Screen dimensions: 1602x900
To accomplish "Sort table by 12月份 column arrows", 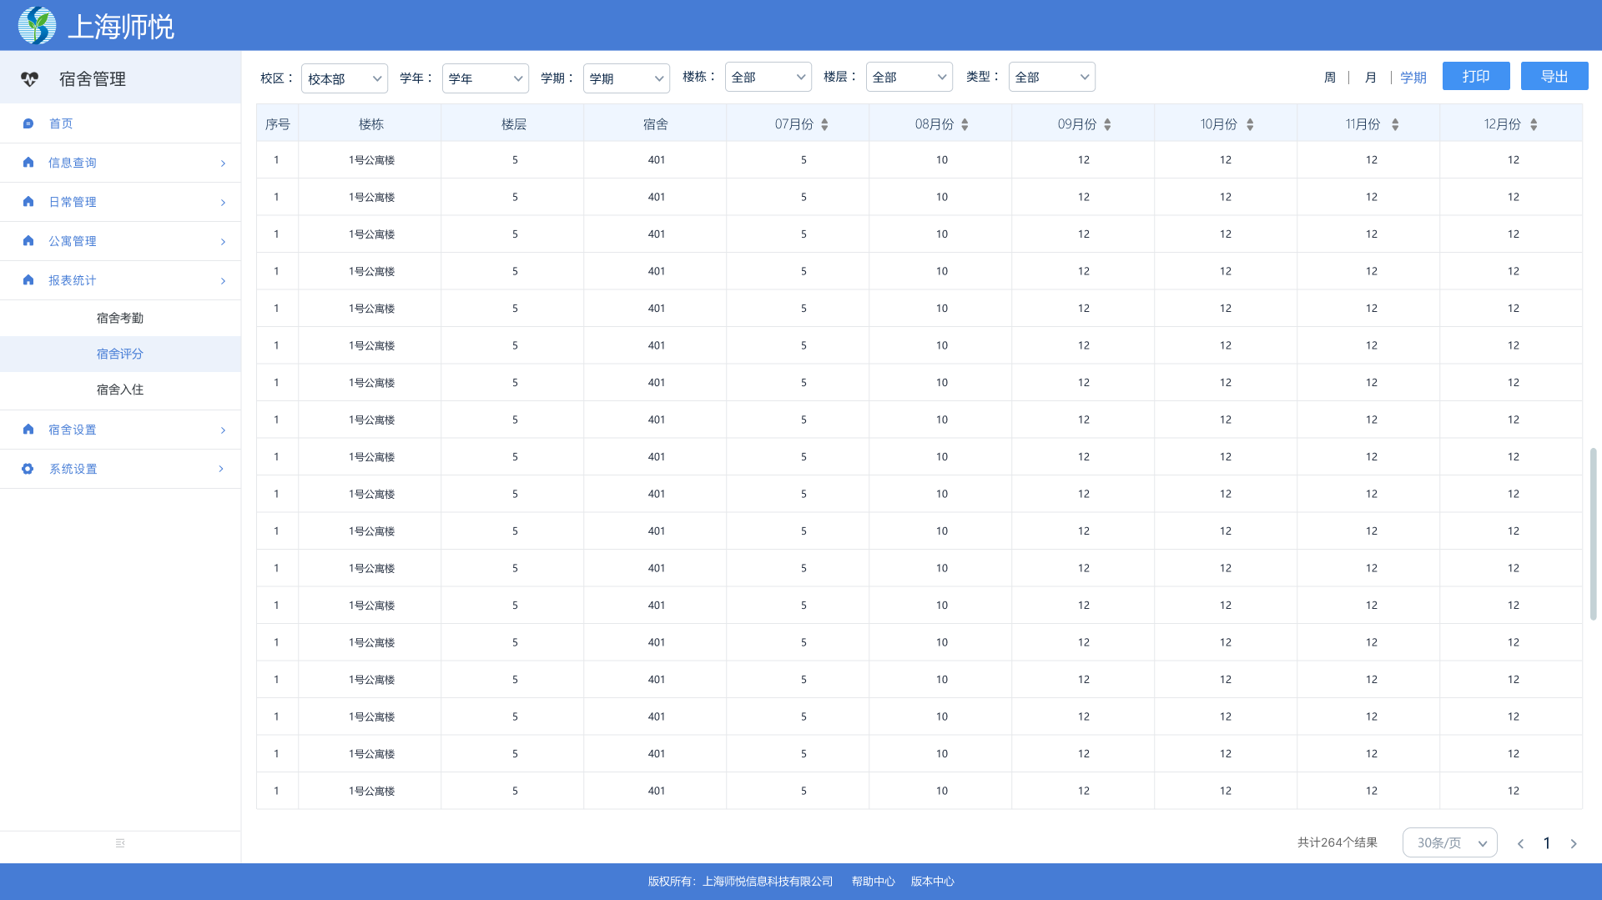I will pos(1534,124).
